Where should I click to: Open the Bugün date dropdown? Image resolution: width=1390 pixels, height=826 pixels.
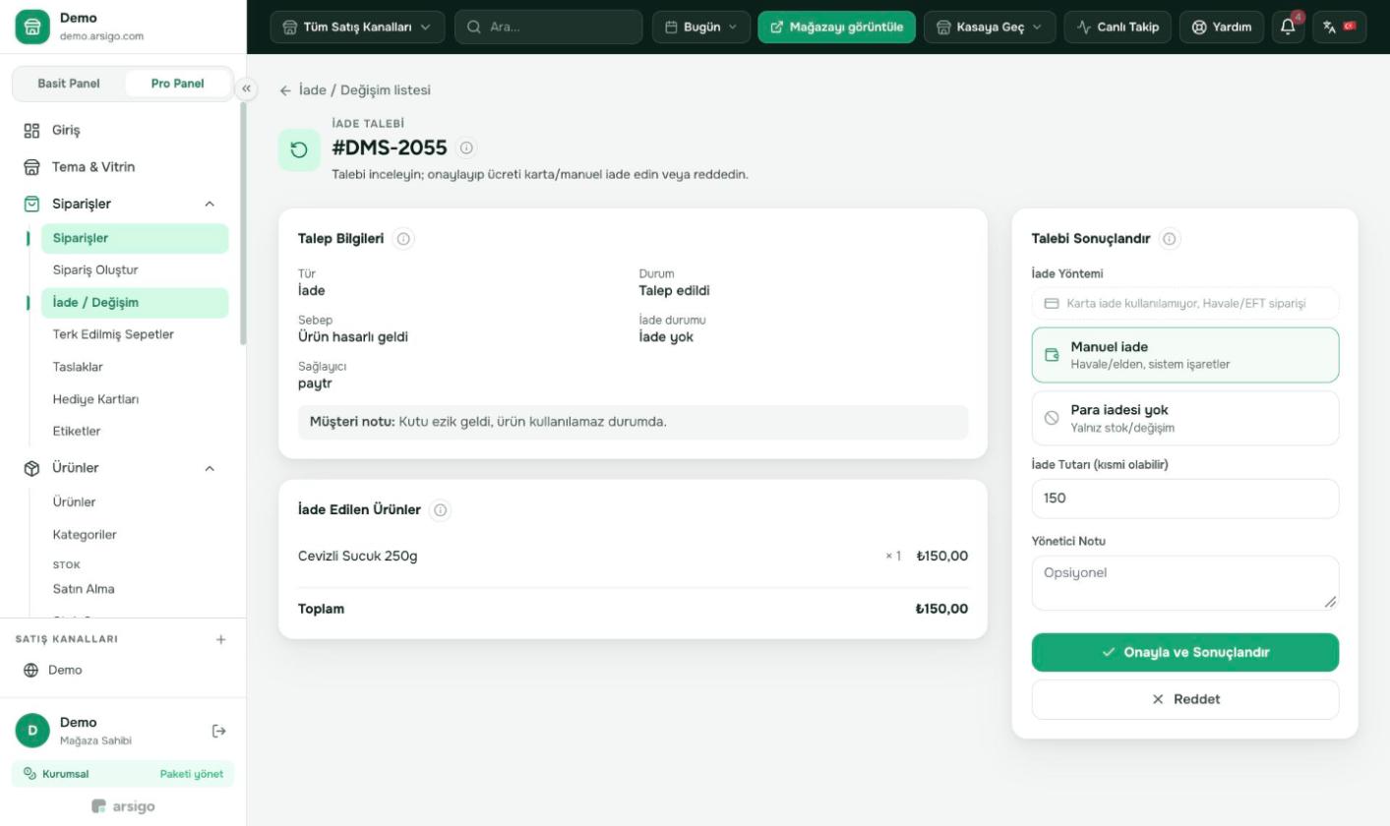click(700, 27)
